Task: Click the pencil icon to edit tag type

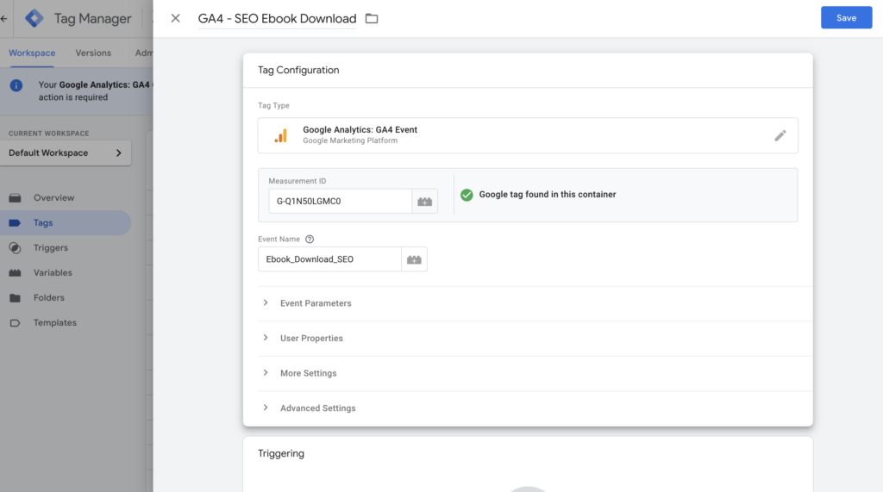Action: pyautogui.click(x=780, y=135)
